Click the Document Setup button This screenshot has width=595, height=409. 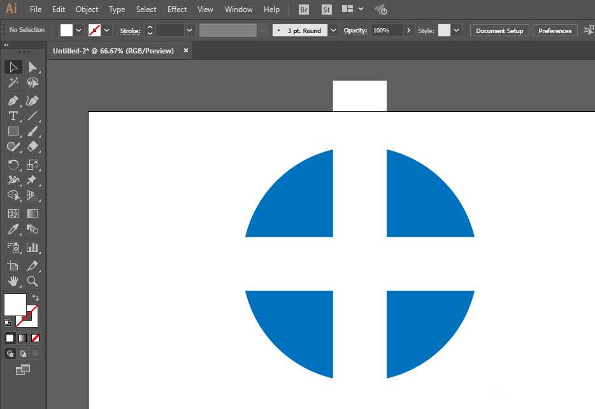point(499,31)
